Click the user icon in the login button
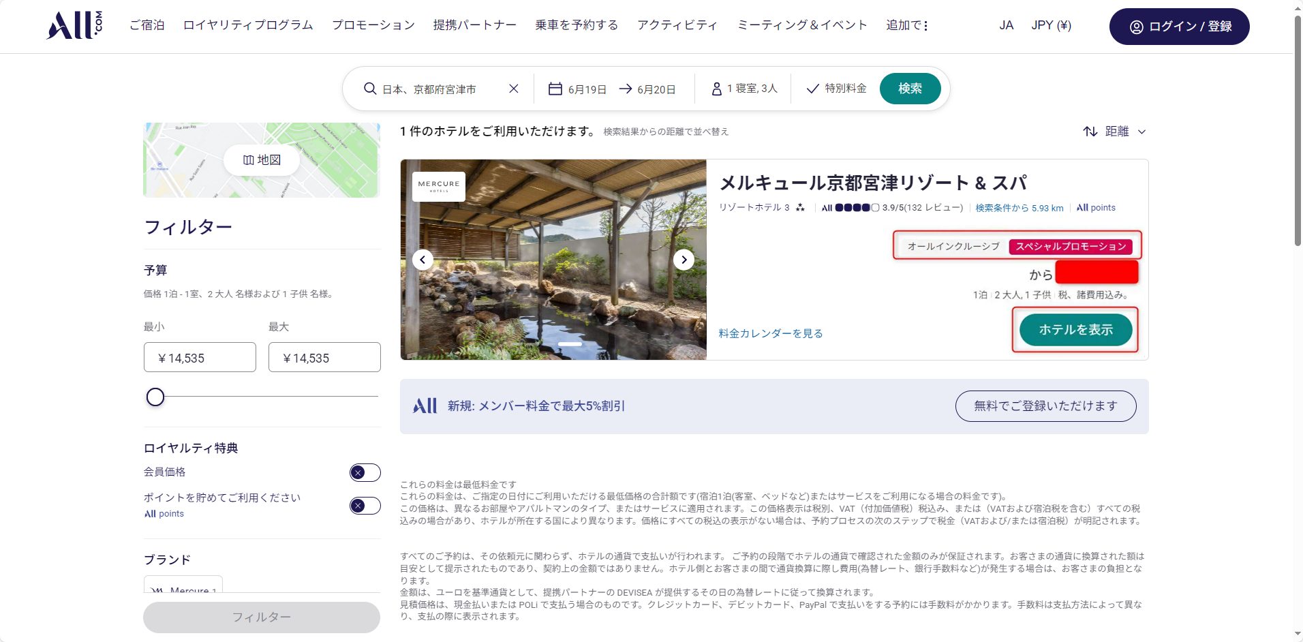The height and width of the screenshot is (642, 1303). [x=1136, y=27]
